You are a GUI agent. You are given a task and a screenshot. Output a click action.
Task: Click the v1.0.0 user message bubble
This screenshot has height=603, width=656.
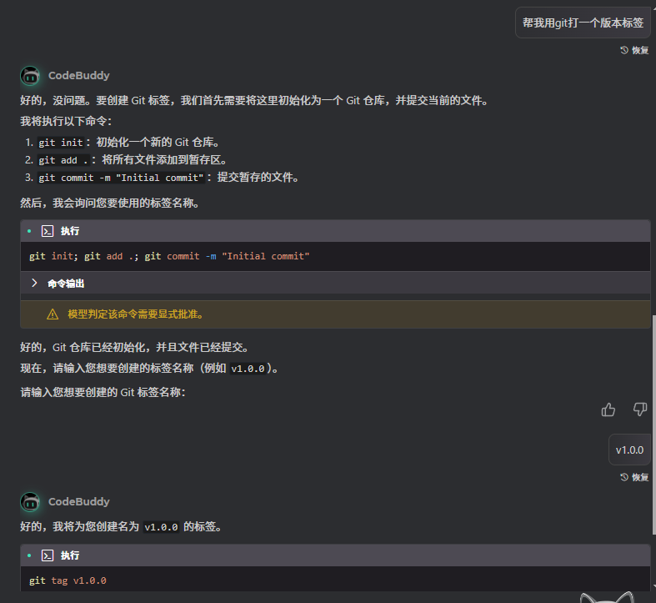tap(629, 450)
